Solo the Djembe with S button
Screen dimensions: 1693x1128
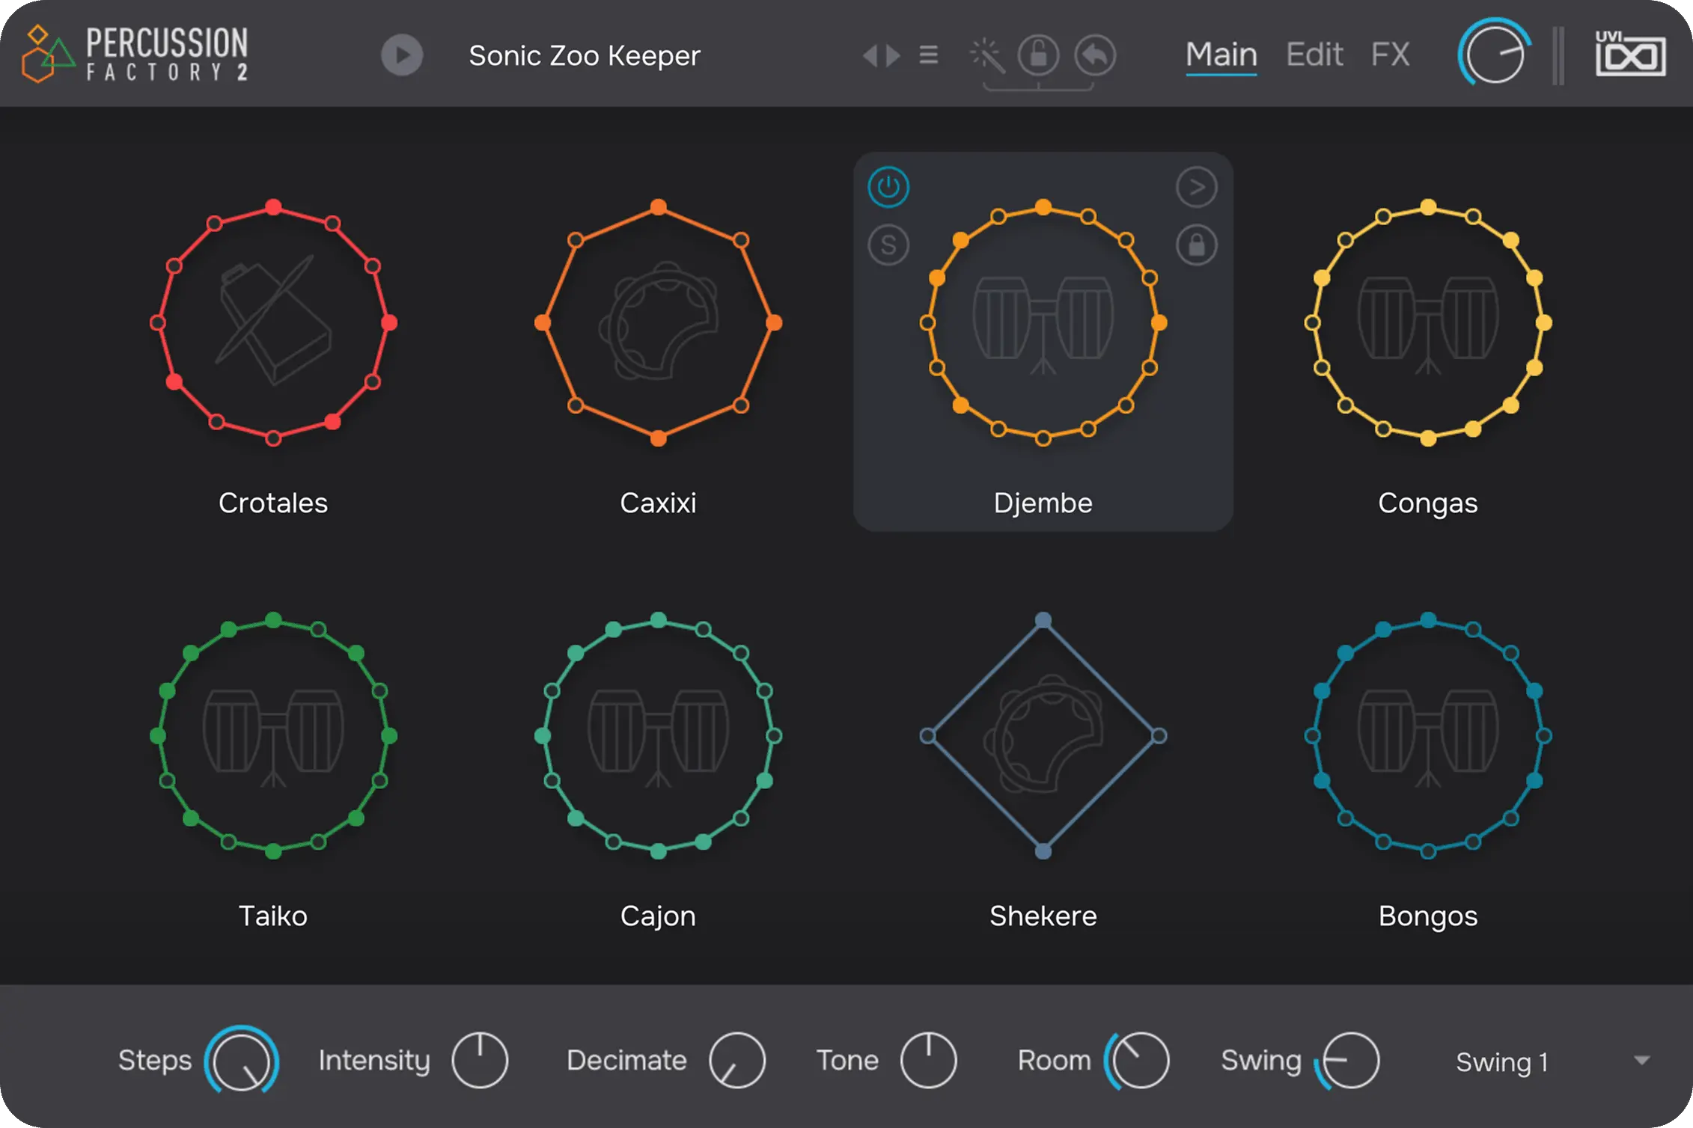888,245
